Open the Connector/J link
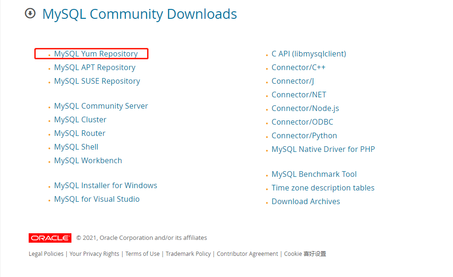 [x=293, y=81]
